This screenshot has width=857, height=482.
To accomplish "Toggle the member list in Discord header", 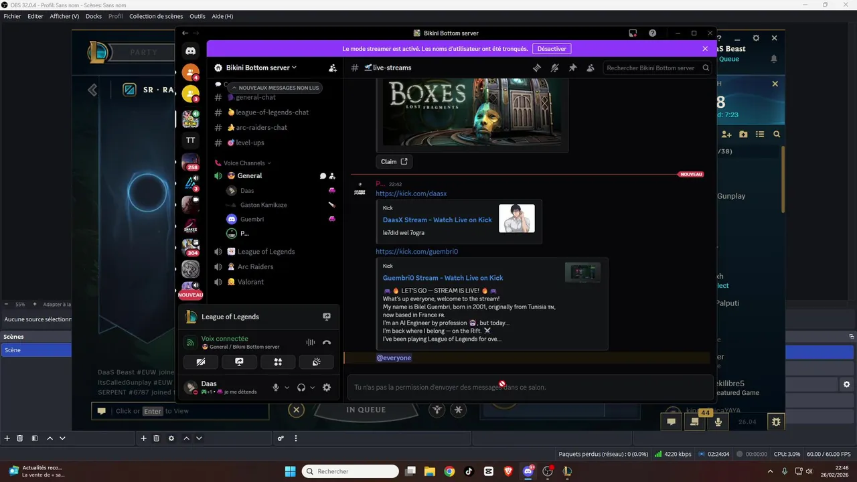I will click(591, 68).
